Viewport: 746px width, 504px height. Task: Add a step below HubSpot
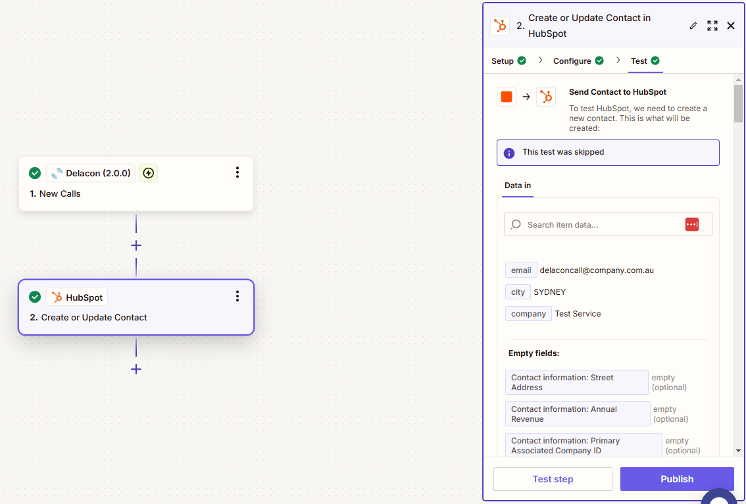coord(136,369)
